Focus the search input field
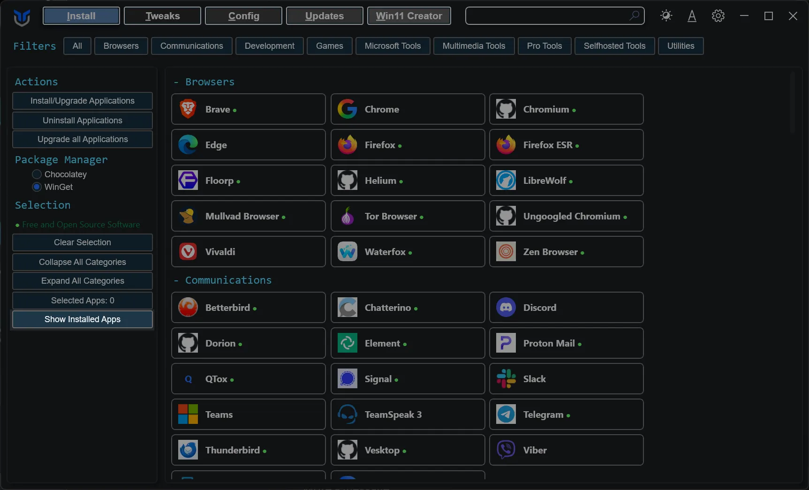 (555, 16)
